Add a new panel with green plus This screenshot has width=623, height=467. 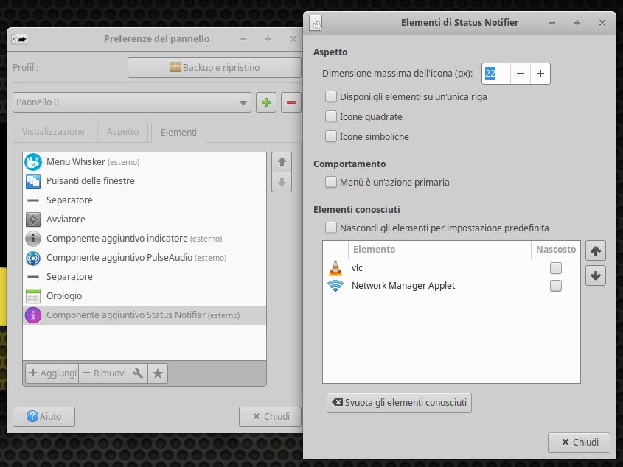266,102
